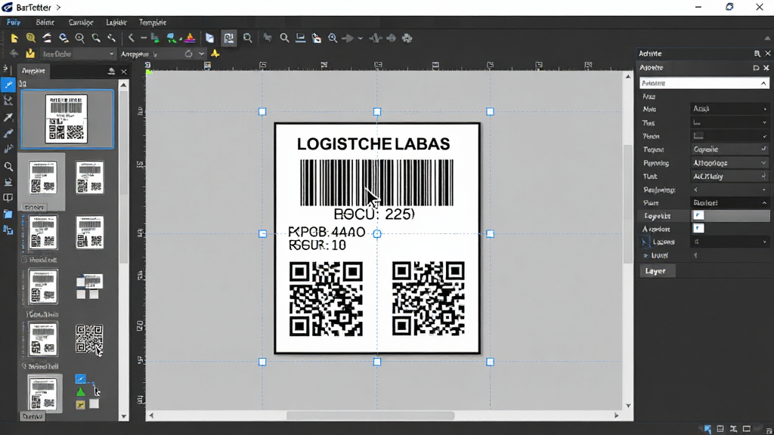
Task: Open the Attooriage dropdown in properties
Action: coord(729,162)
